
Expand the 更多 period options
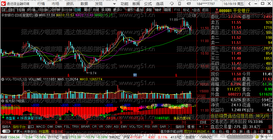pos(118,10)
